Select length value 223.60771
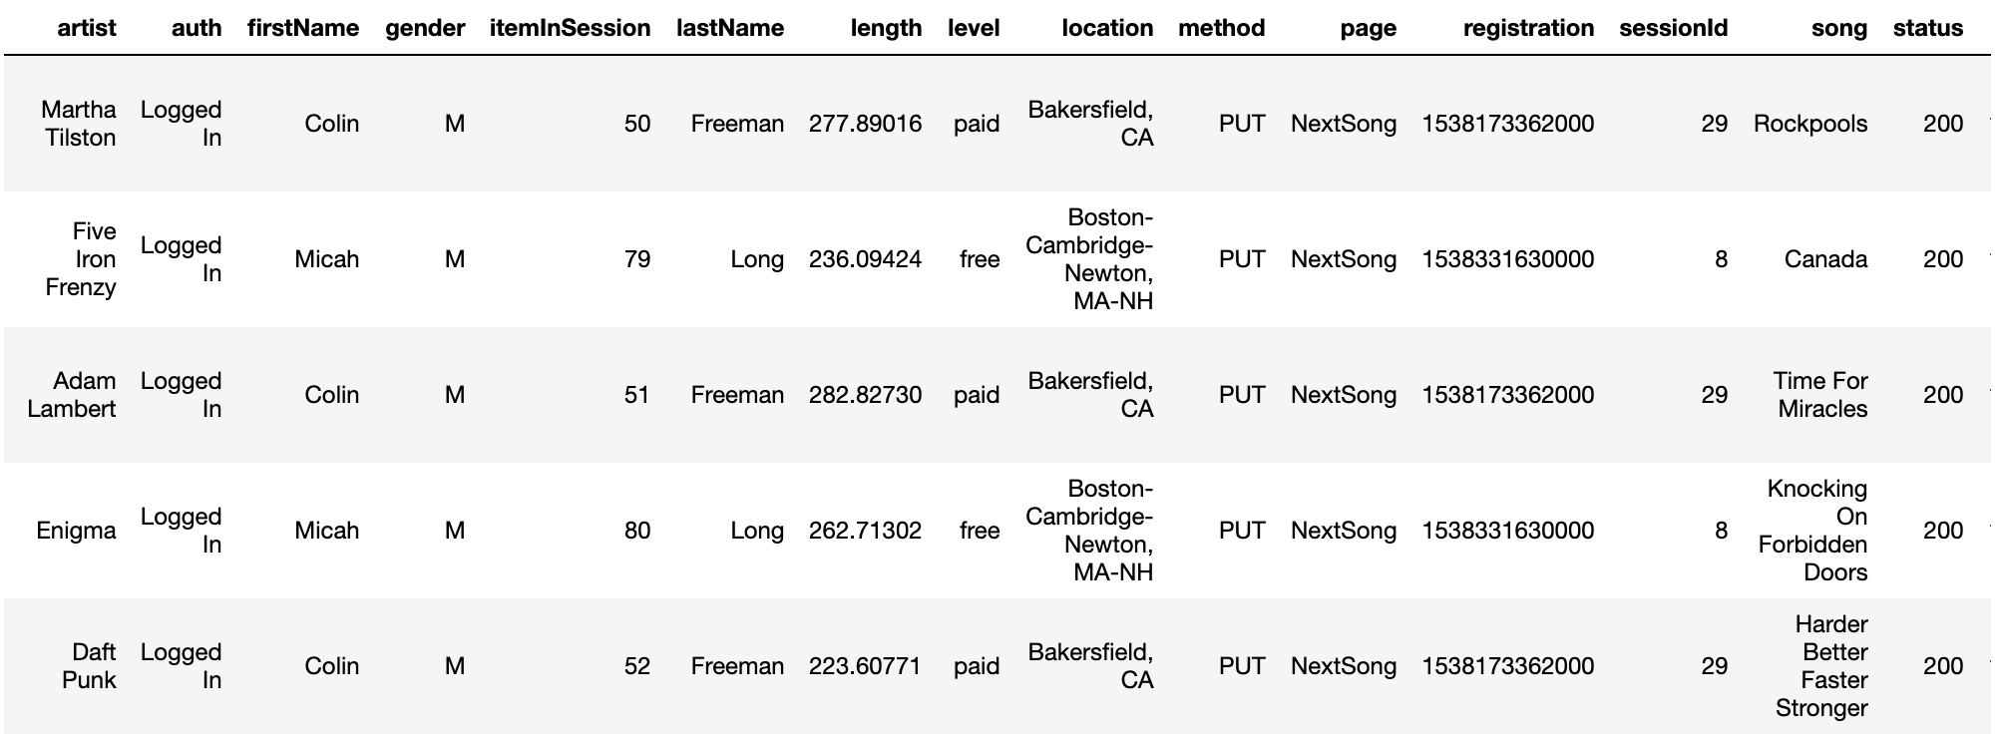The image size is (2001, 742). (865, 666)
